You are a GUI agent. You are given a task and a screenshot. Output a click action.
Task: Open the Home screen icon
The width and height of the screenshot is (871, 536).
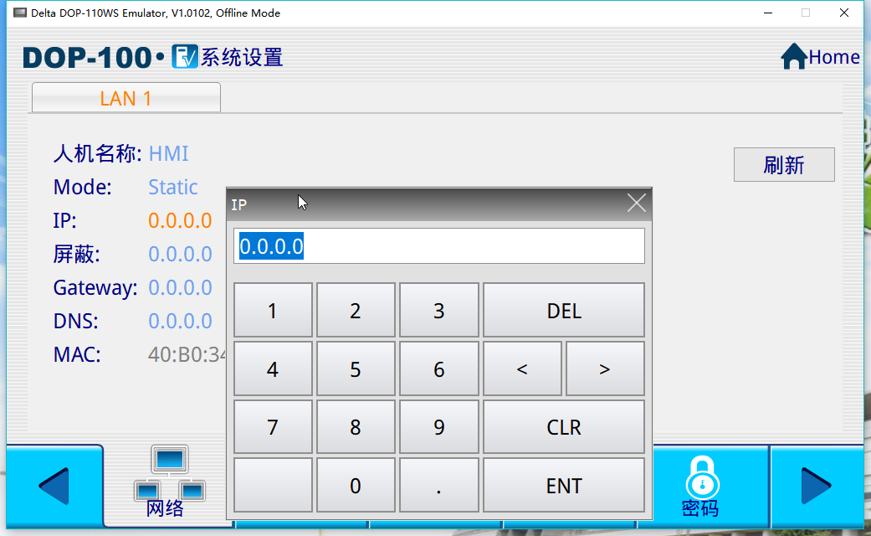point(794,57)
